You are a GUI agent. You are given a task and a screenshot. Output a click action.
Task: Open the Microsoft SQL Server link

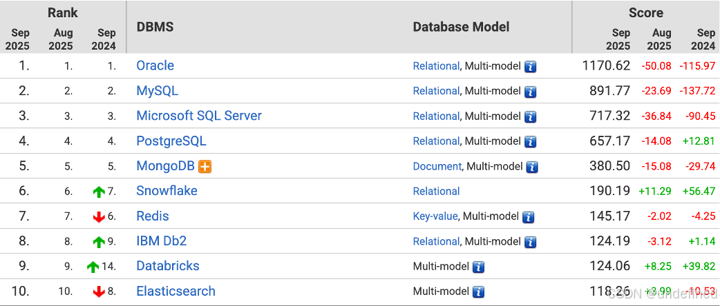[199, 116]
